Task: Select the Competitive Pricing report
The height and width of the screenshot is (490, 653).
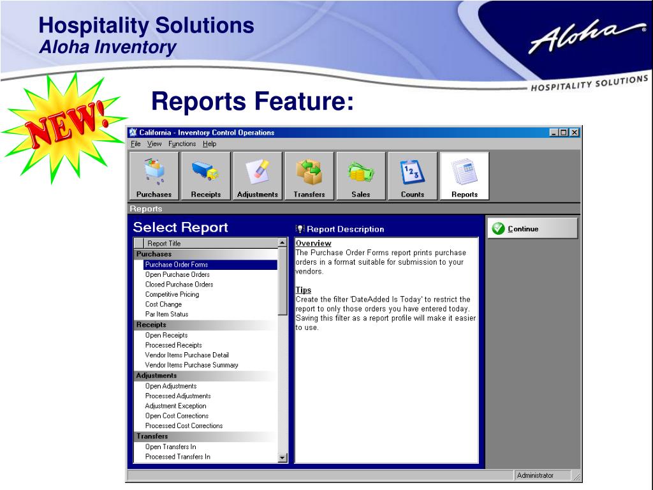Action: pyautogui.click(x=172, y=295)
